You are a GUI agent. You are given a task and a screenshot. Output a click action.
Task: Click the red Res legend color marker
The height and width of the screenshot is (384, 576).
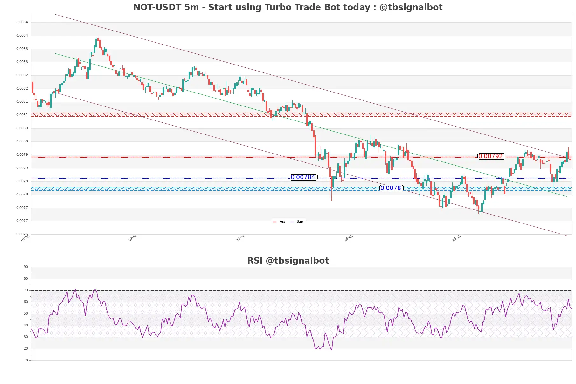(x=274, y=222)
